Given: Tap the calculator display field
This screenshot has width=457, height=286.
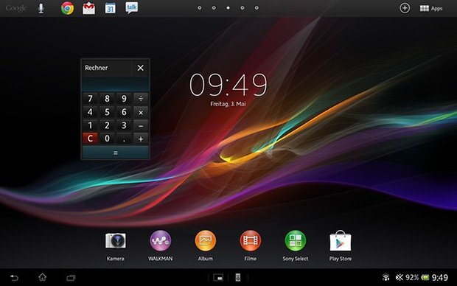Looking at the screenshot, I should click(116, 84).
